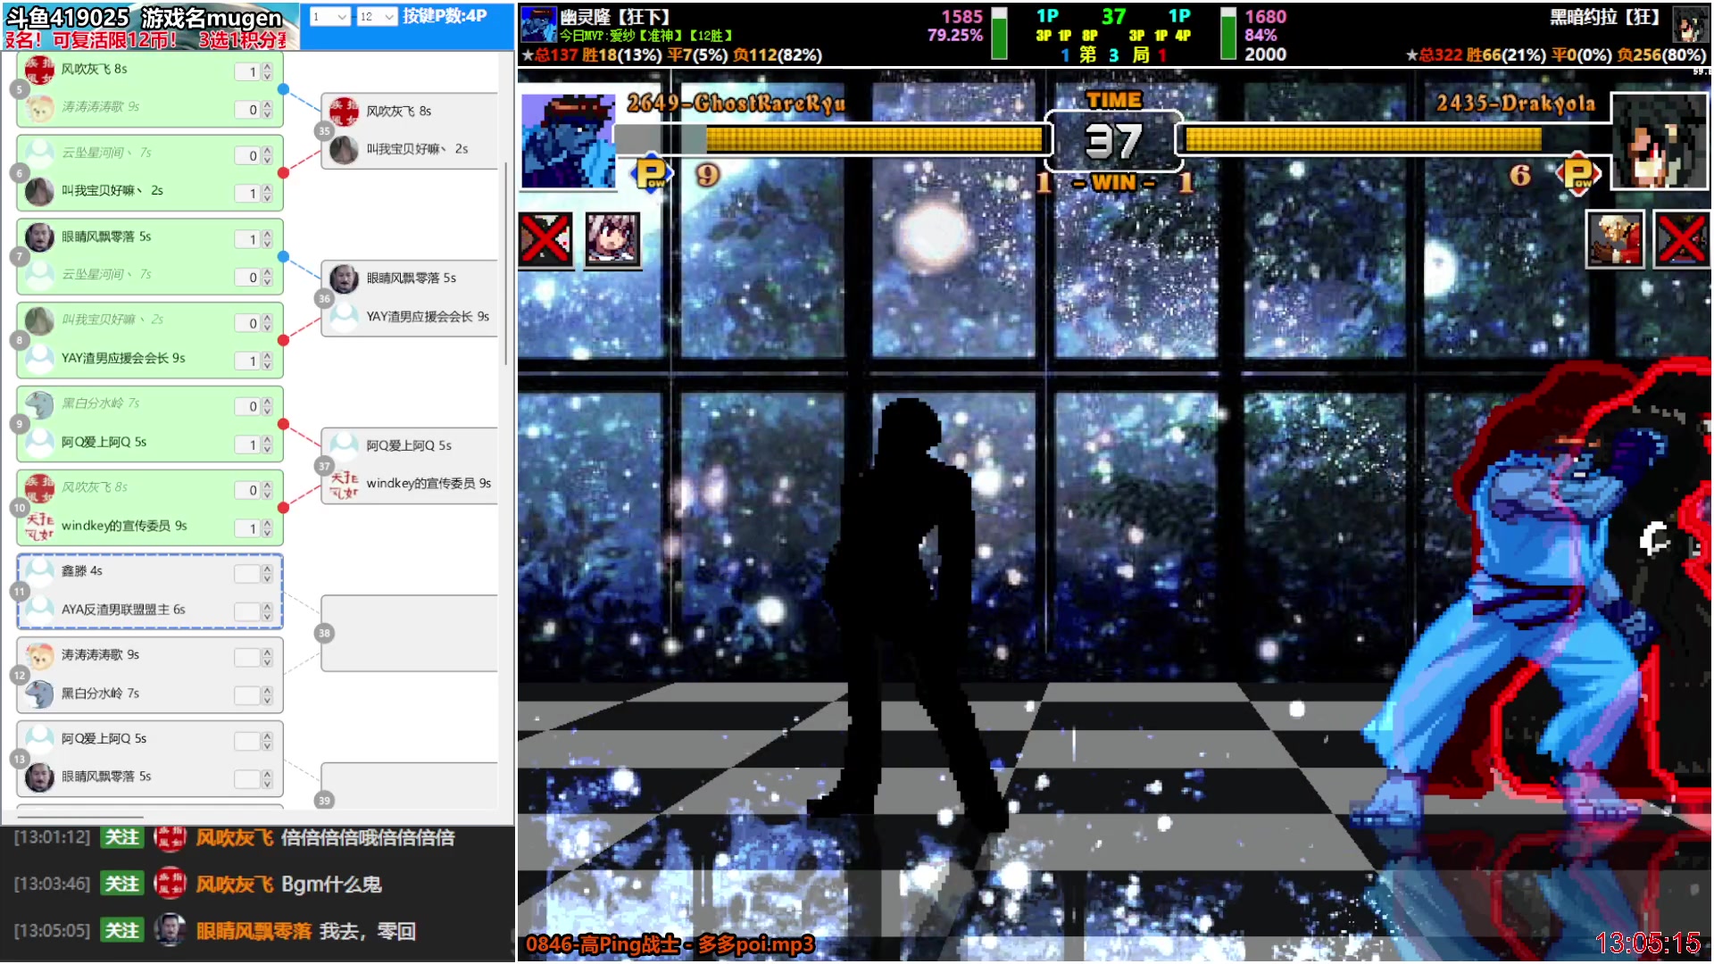Image resolution: width=1714 pixels, height=964 pixels.
Task: Click 眼睛风飘零落 username in chat
Action: tap(254, 931)
